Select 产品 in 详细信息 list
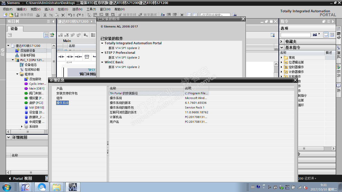This screenshot has height=192, width=342. tap(59, 88)
